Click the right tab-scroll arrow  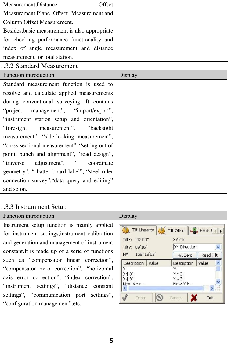221,231
